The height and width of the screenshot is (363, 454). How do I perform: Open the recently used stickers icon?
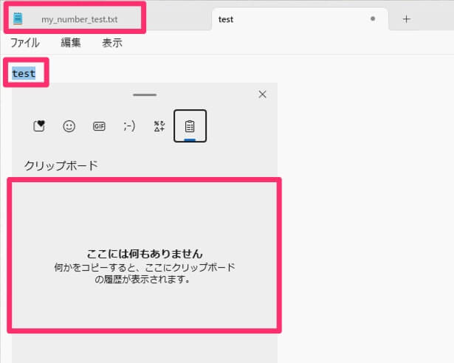(x=39, y=126)
